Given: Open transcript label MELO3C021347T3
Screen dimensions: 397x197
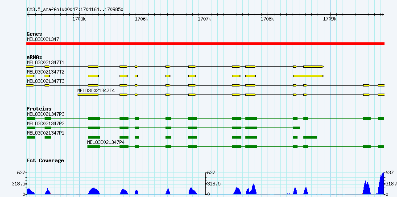Looking at the screenshot, I should (45, 81).
